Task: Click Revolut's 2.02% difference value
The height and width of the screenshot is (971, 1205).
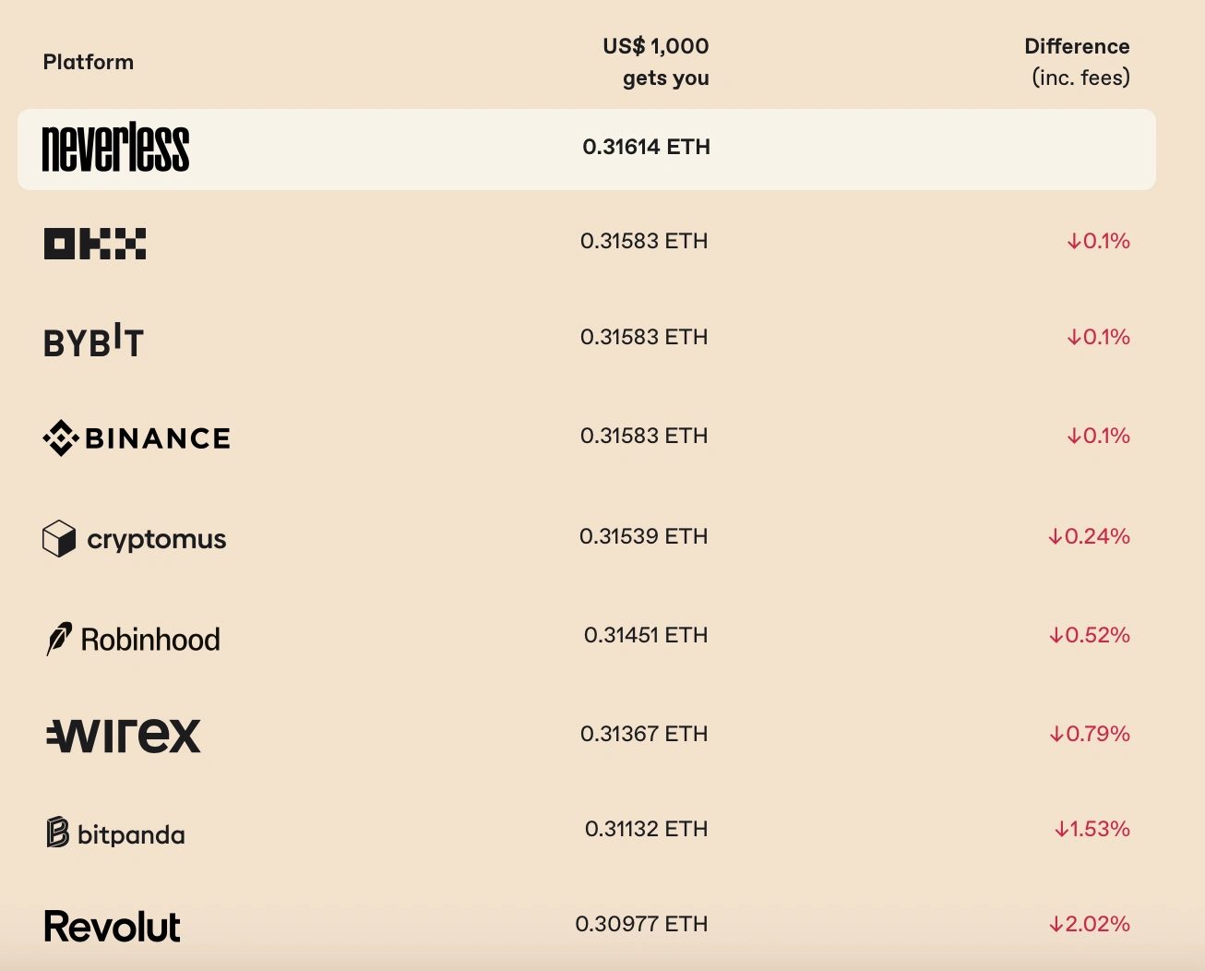Action: (1089, 924)
